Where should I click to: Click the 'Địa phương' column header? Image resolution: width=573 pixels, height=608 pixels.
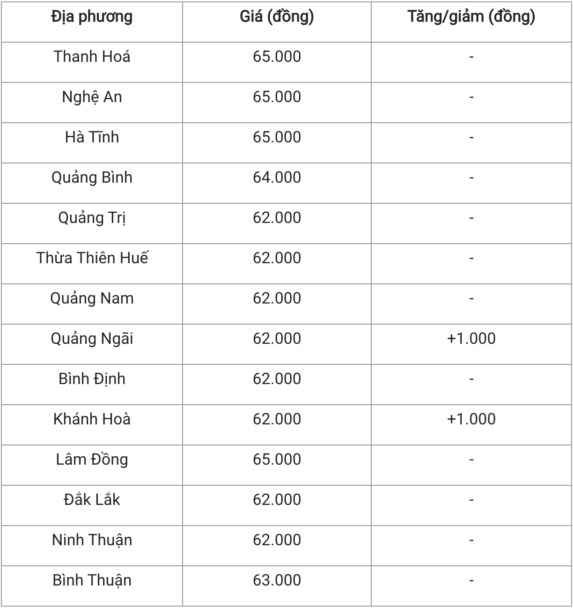point(92,17)
